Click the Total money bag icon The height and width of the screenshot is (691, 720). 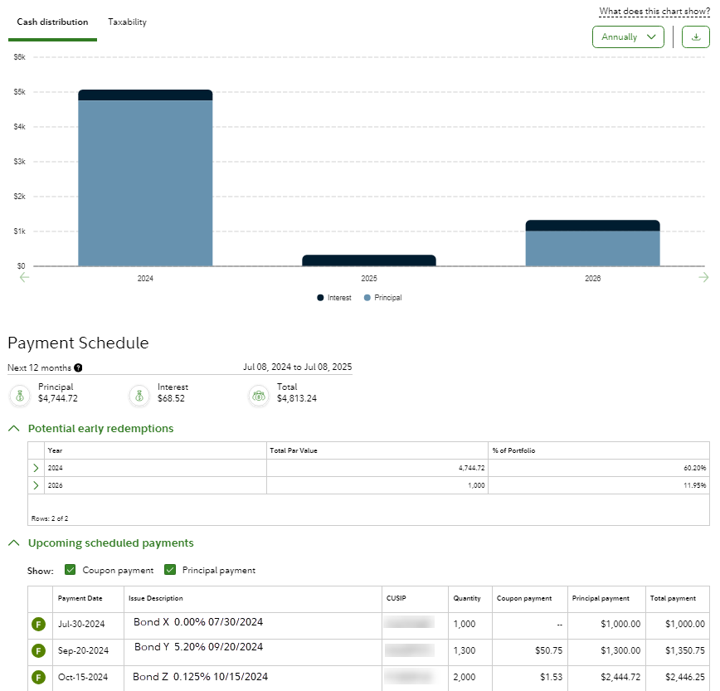[260, 397]
